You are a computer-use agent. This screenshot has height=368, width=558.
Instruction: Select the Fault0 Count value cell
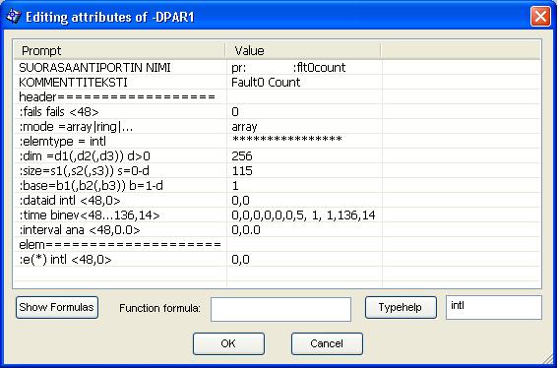pyautogui.click(x=266, y=83)
